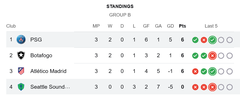Click PSG's empty fourth match circle
The height and width of the screenshot is (99, 240).
(x=221, y=40)
